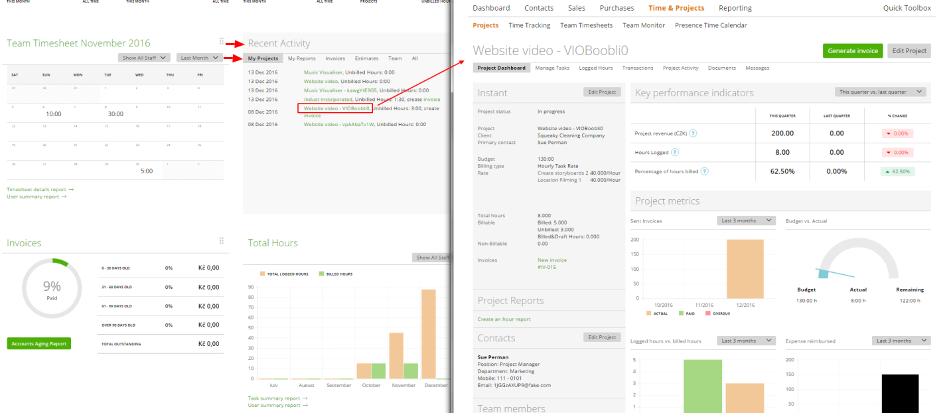Open the Last Month dropdown
This screenshot has width=949, height=413.
(x=200, y=58)
